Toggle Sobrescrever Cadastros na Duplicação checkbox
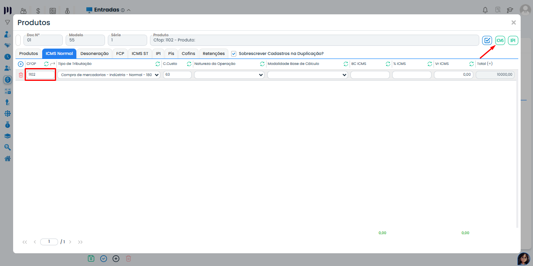533x266 pixels. (234, 53)
